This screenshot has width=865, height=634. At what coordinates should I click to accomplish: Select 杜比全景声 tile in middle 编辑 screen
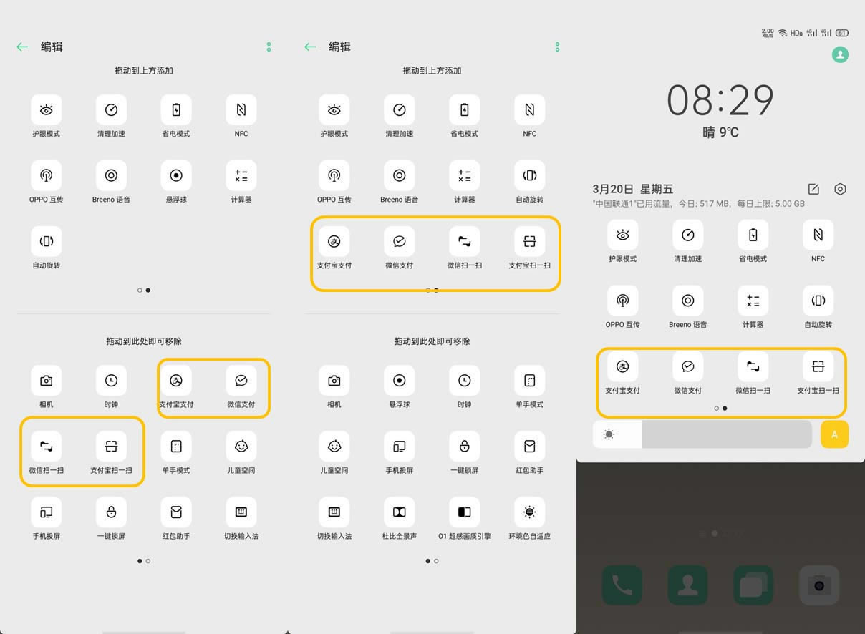coord(400,512)
